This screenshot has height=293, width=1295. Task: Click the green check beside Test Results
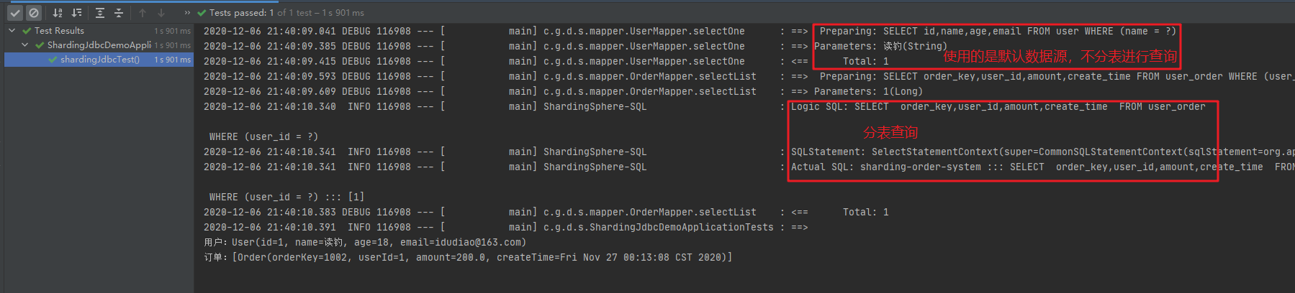(27, 31)
